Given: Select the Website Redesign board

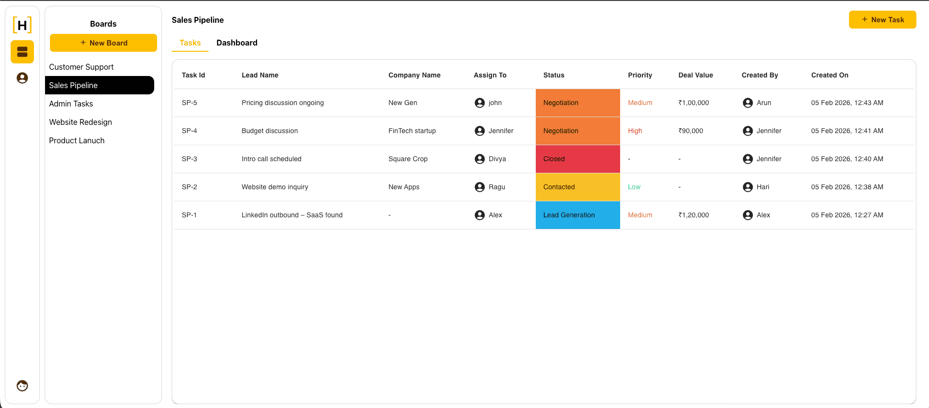Looking at the screenshot, I should coord(80,122).
